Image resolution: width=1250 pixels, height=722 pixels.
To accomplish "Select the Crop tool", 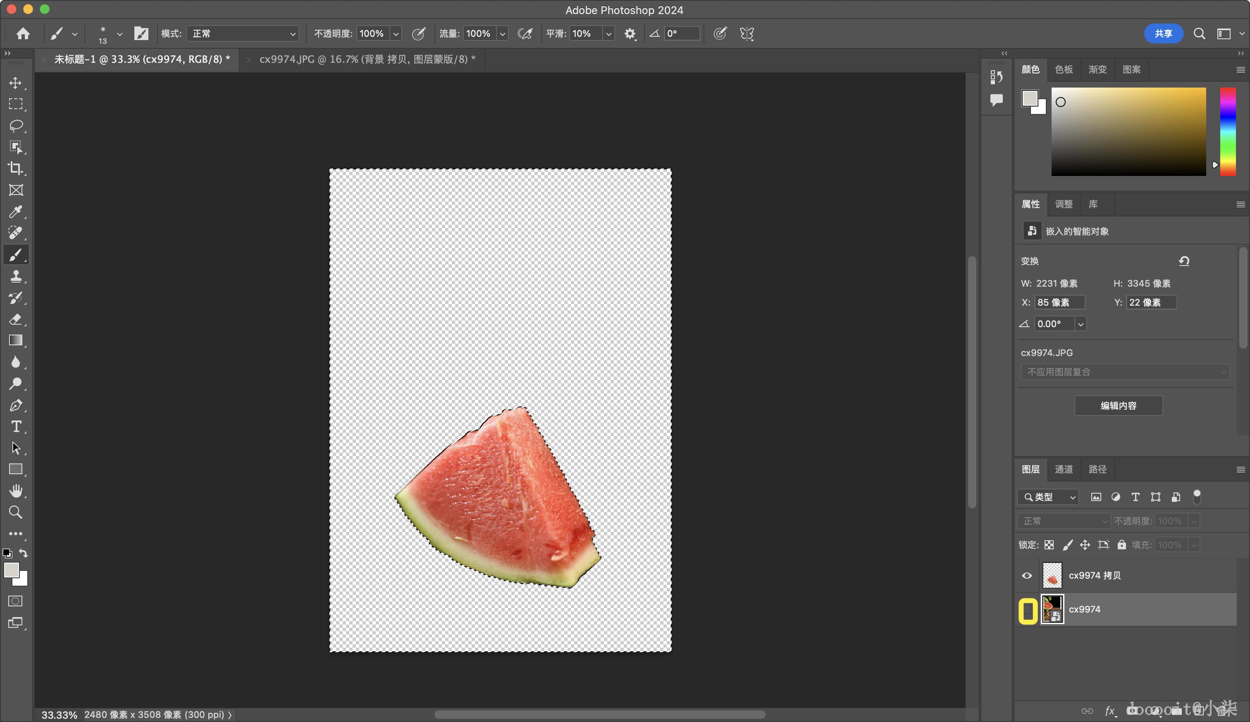I will pyautogui.click(x=16, y=169).
